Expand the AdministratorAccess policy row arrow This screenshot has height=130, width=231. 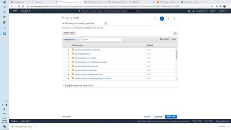click(x=69, y=54)
